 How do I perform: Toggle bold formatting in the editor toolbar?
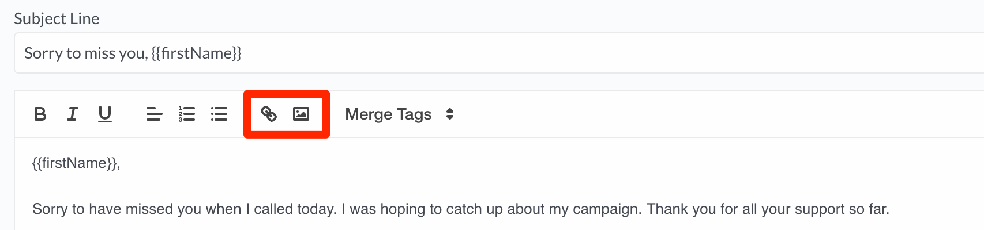[x=40, y=114]
